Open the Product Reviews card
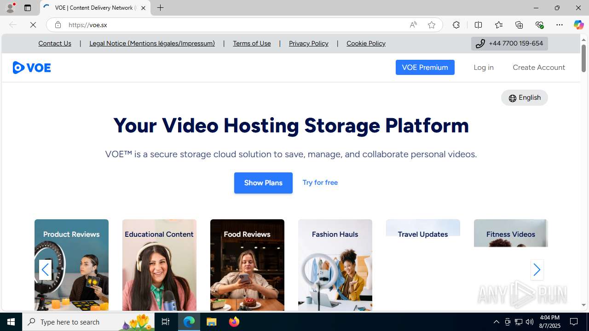 71,265
